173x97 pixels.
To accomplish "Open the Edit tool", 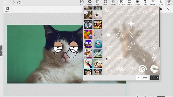I will click(82, 3).
